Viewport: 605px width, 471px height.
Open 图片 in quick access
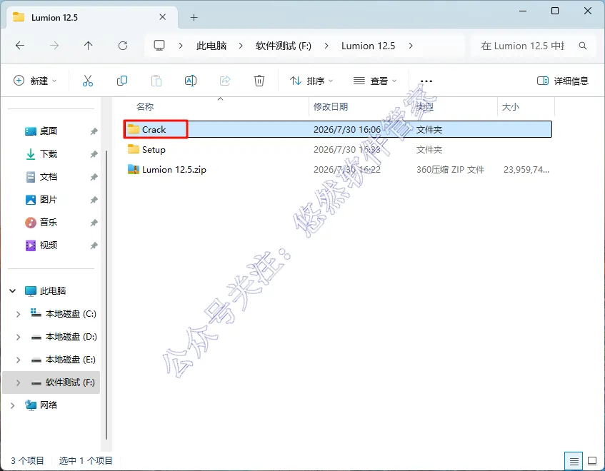[x=49, y=199]
